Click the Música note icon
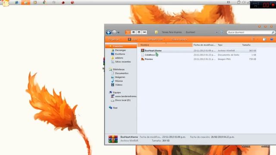Image resolution: width=276 pixels, height=155 pixels. [113, 81]
